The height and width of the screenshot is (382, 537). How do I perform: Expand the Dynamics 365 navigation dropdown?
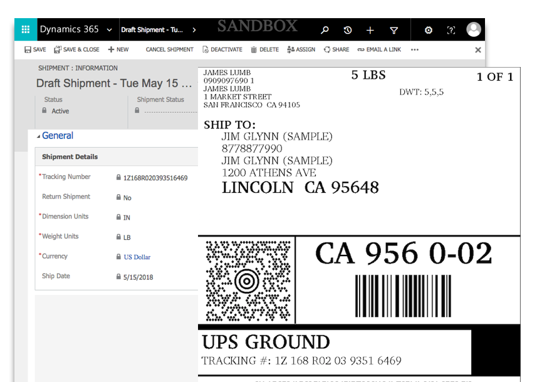[x=109, y=30]
